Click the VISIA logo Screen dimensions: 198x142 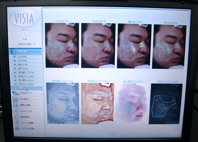24,18
